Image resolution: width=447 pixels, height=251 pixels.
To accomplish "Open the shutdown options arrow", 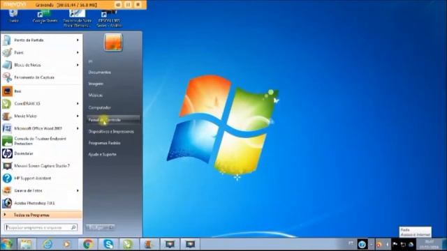I will [x=112, y=227].
